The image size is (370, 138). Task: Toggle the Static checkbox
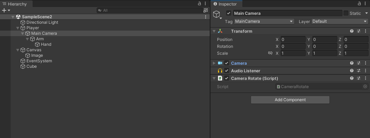click(346, 13)
